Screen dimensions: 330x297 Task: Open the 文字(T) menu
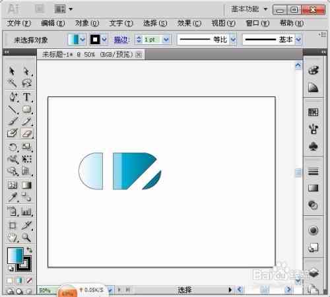pos(121,23)
